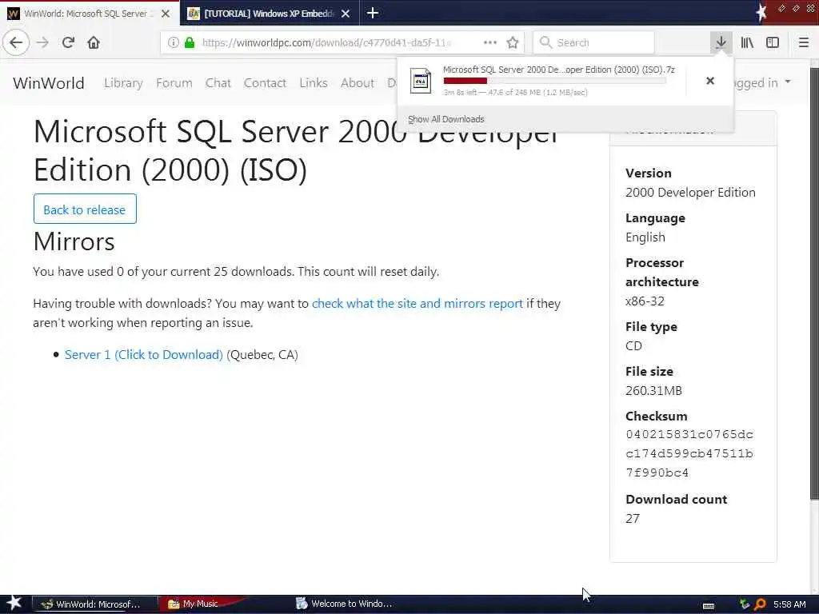Open the Links nav item
Viewport: 819px width, 614px height.
[314, 82]
